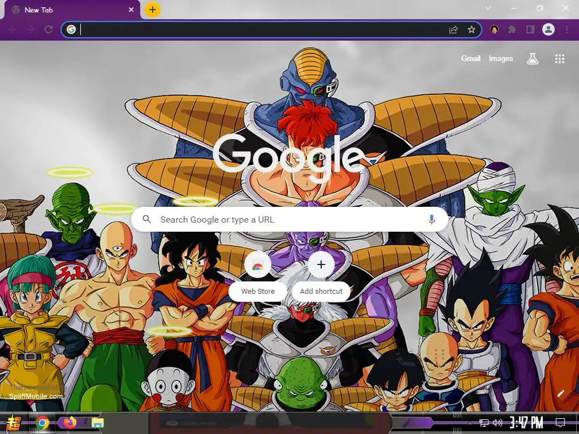Launch Firefox from the taskbar
Screen dimensions: 579x434
[70, 423]
